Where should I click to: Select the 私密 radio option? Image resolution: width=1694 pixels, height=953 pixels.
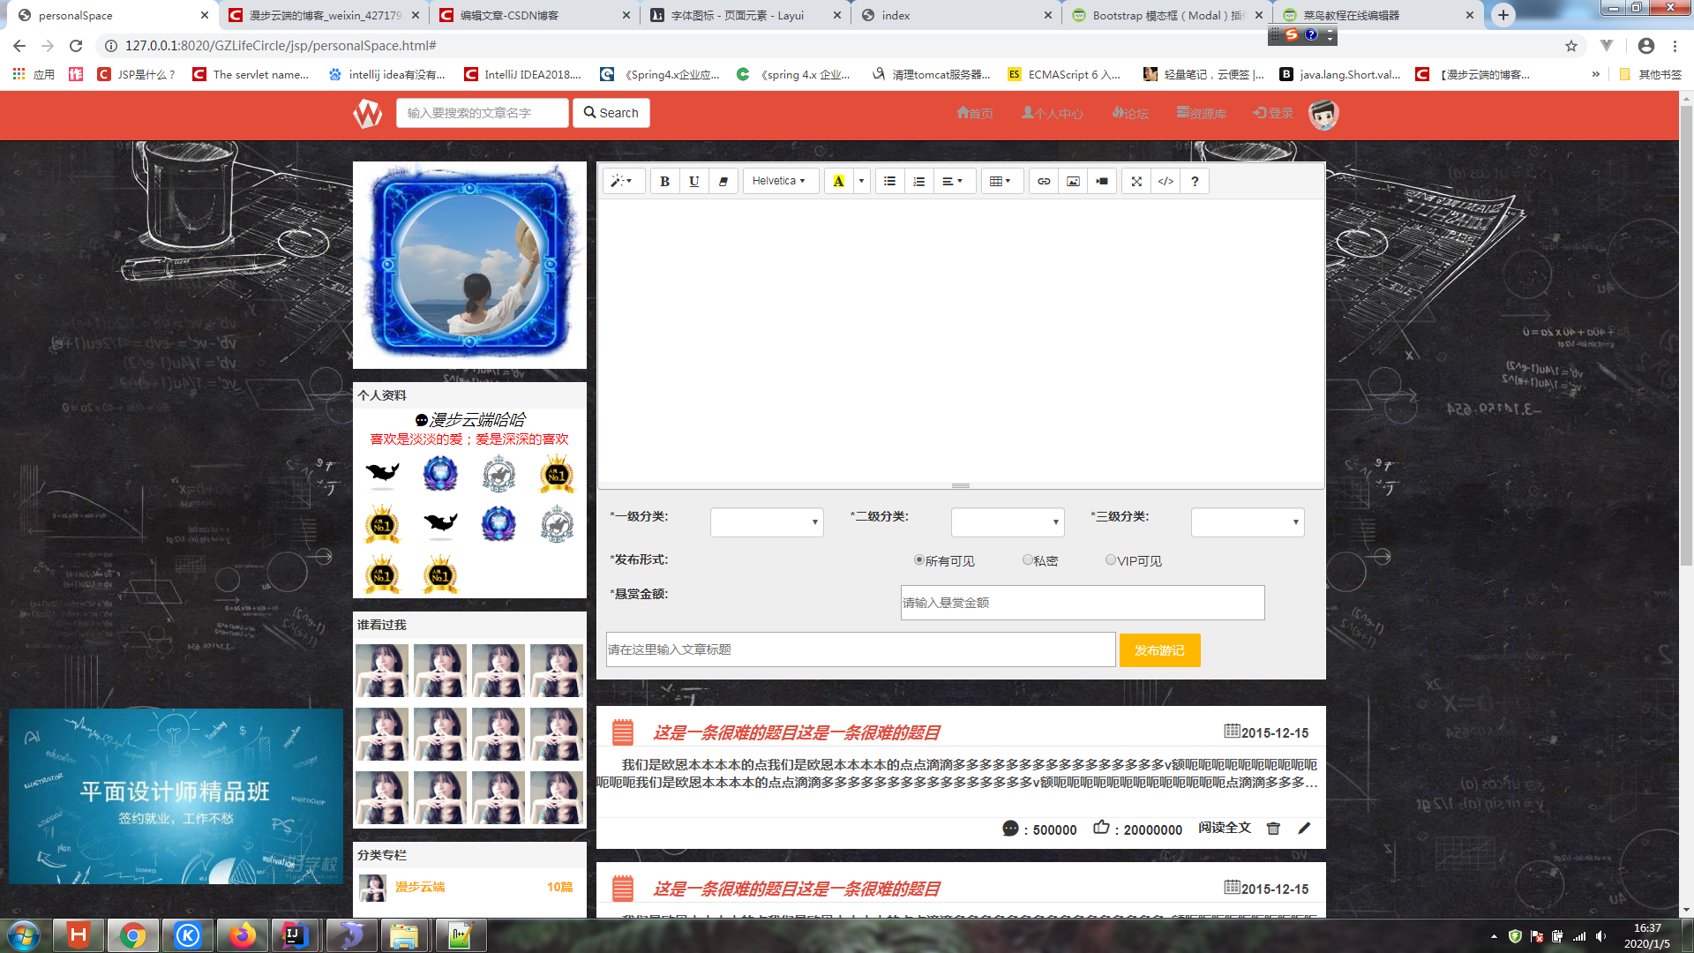[1027, 560]
